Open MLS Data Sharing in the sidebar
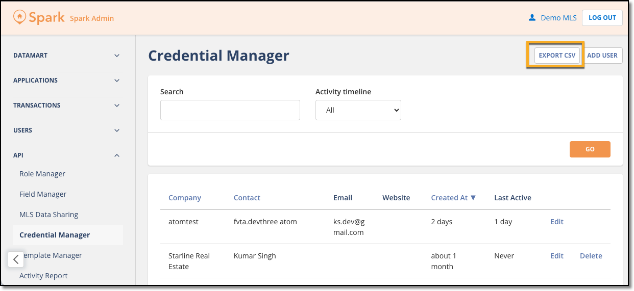The width and height of the screenshot is (634, 291). click(x=49, y=215)
